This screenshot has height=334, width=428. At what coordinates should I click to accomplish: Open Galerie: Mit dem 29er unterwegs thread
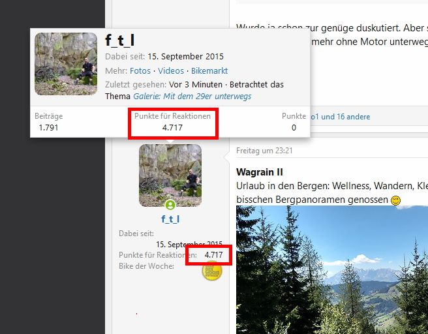(192, 97)
